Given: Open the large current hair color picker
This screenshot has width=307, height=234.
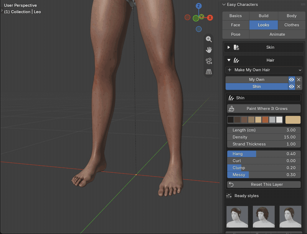Looking at the screenshot, I should coord(293,120).
